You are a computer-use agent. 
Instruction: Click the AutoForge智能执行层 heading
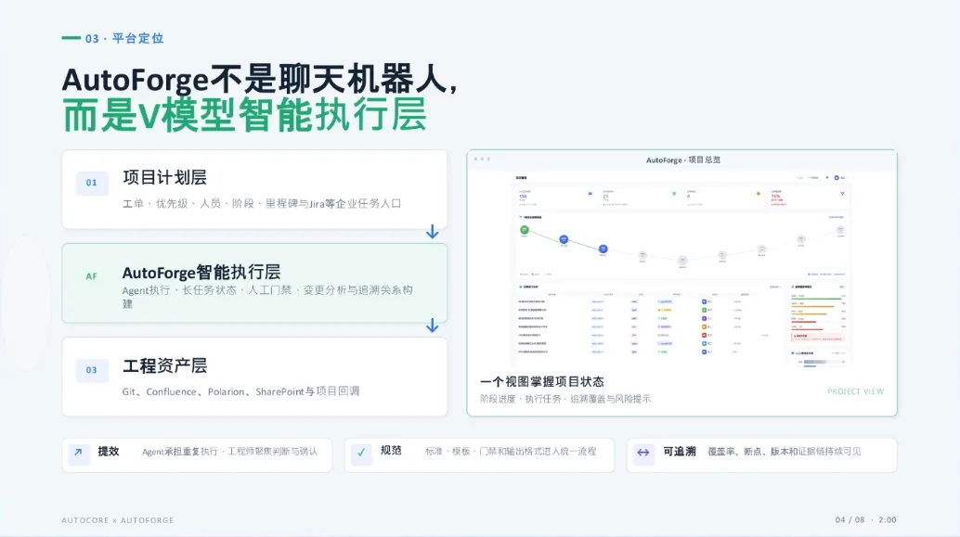point(201,272)
